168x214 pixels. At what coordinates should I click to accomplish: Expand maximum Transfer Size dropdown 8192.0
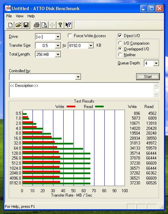91,45
